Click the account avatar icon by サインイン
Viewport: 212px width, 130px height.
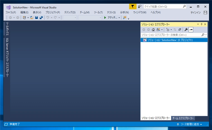[205, 12]
